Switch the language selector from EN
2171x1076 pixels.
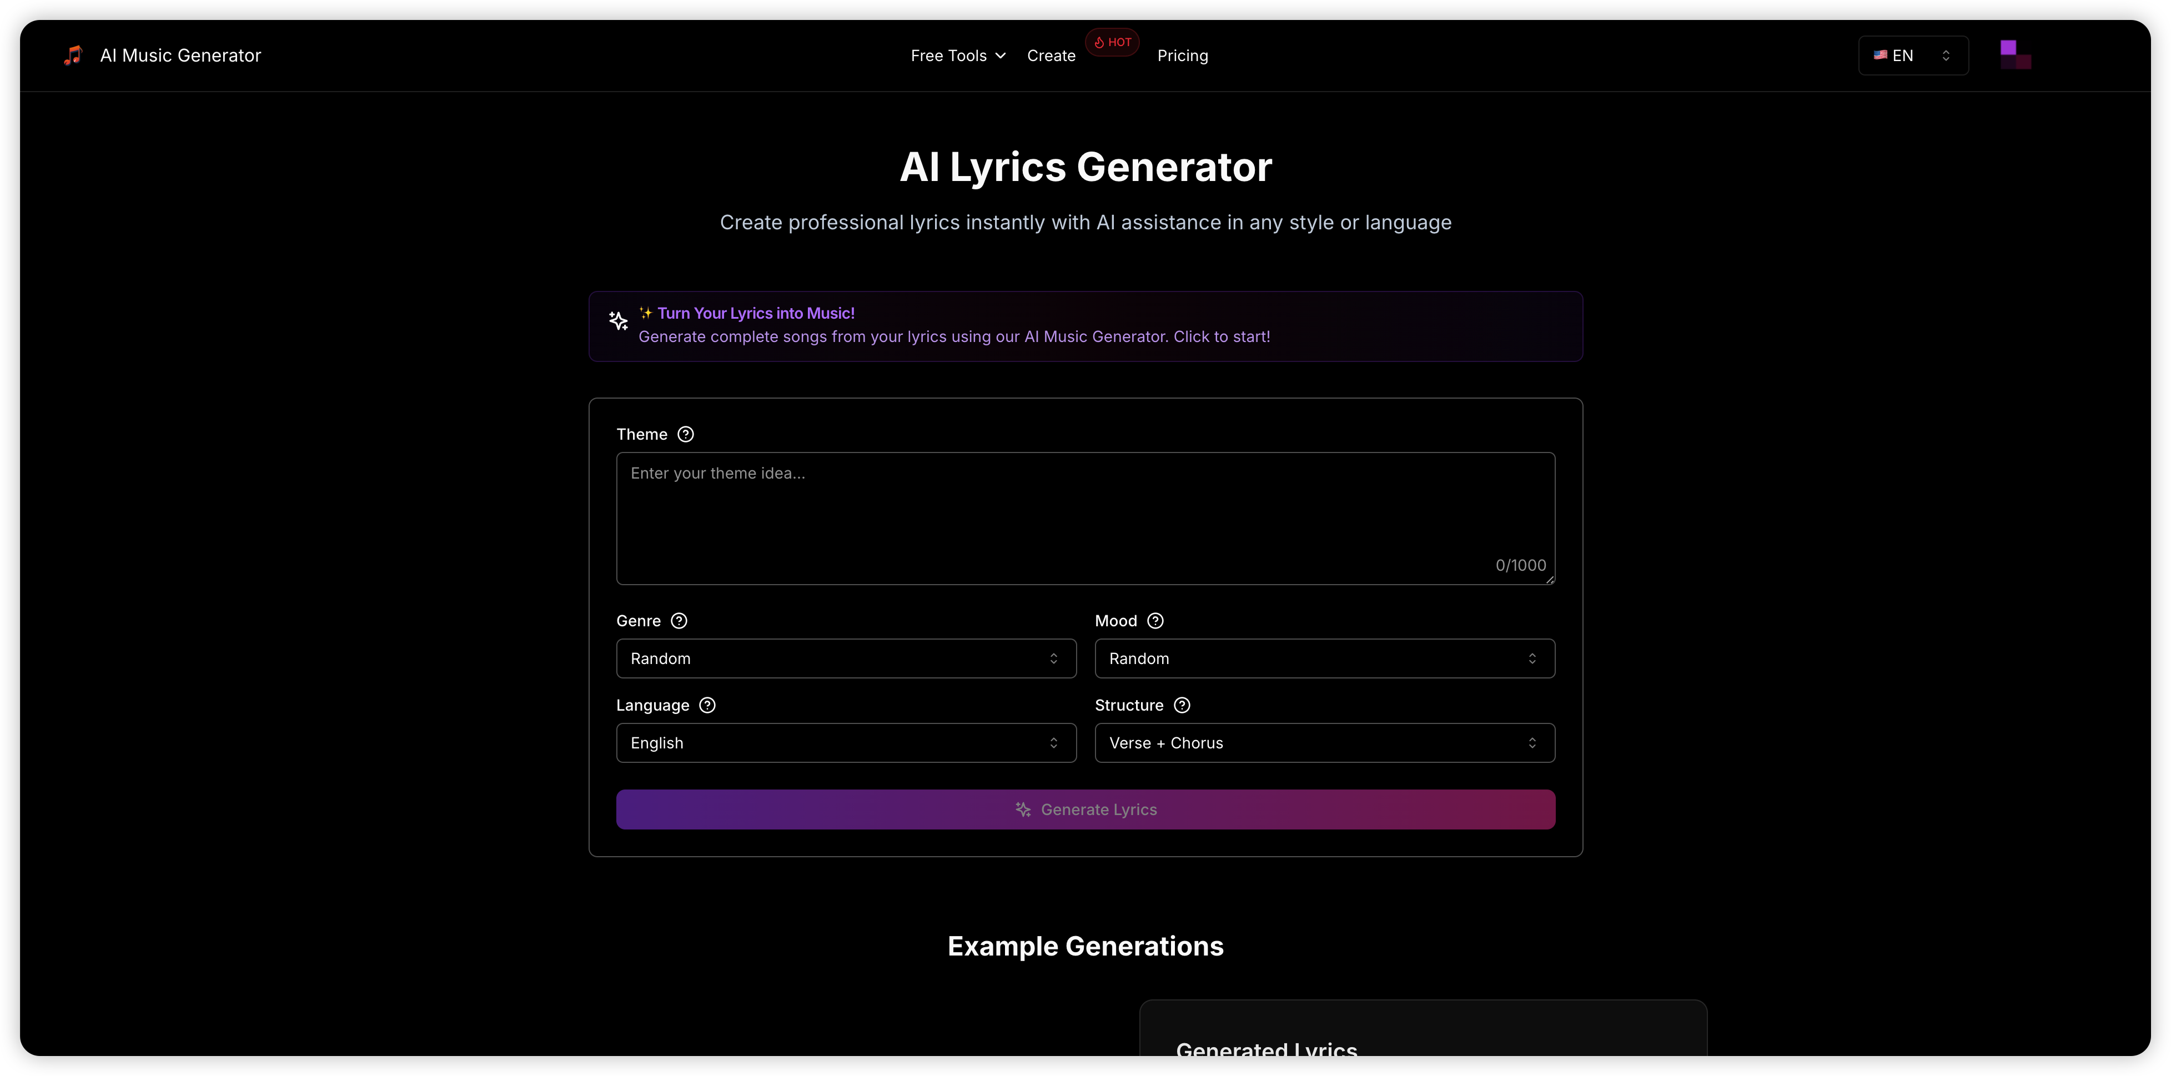point(1912,55)
